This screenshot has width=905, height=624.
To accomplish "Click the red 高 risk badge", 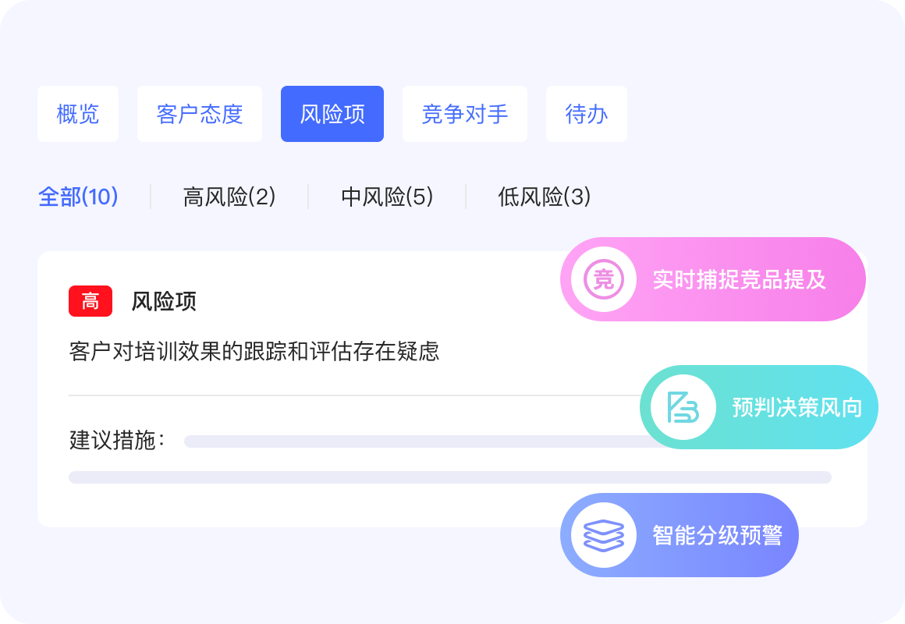I will coord(90,301).
